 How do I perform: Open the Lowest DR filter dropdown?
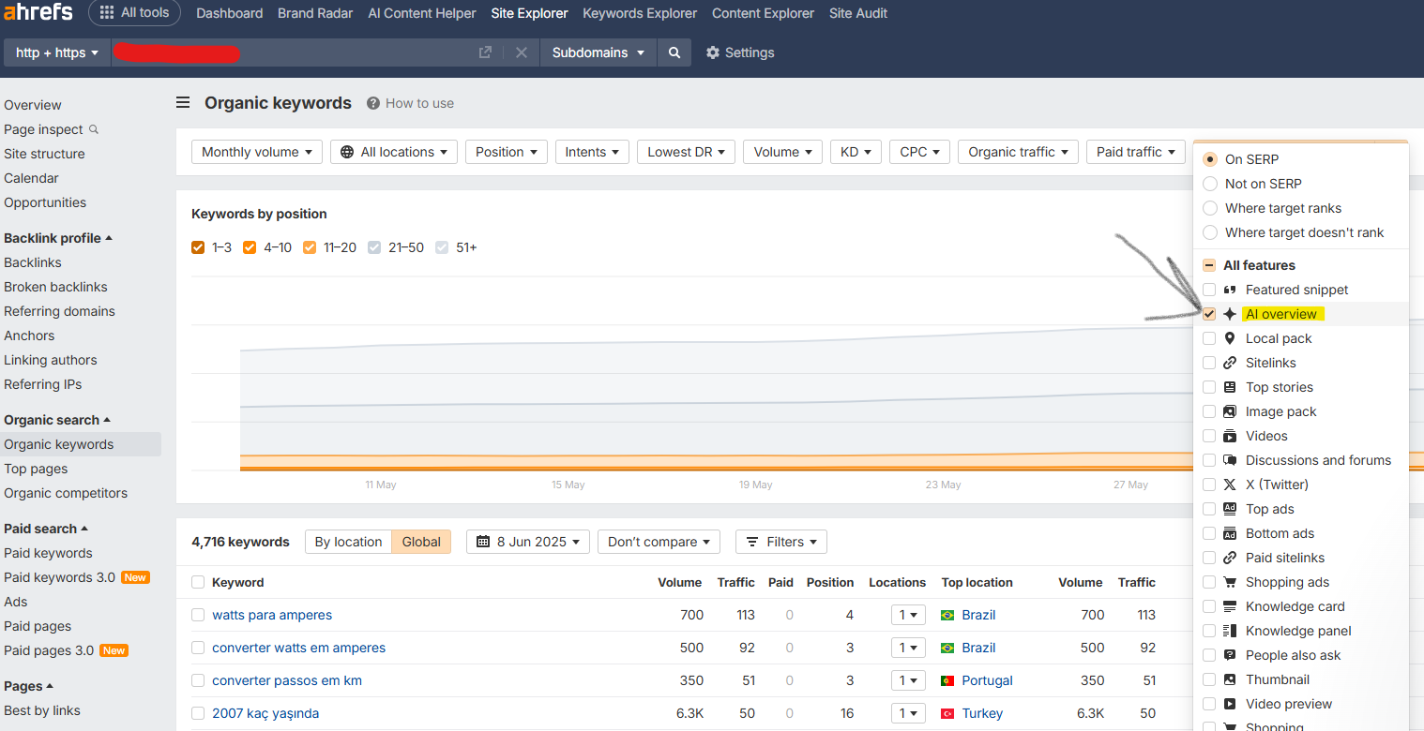686,152
